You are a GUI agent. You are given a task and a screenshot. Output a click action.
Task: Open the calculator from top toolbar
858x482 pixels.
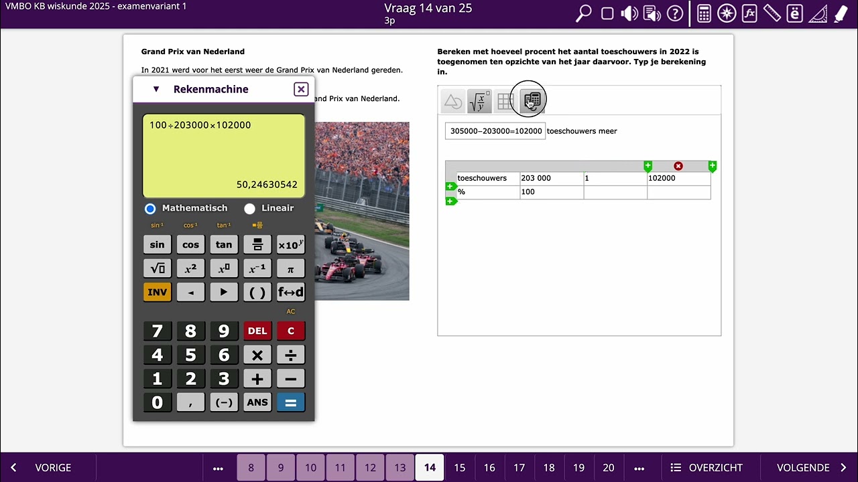pos(704,13)
